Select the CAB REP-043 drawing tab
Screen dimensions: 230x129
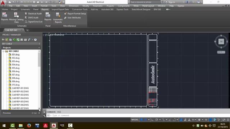11,30
